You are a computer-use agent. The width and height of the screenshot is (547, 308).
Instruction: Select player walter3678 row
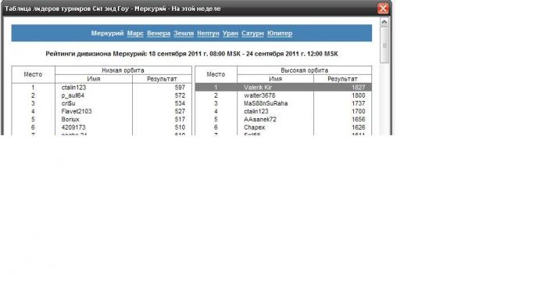coord(283,95)
